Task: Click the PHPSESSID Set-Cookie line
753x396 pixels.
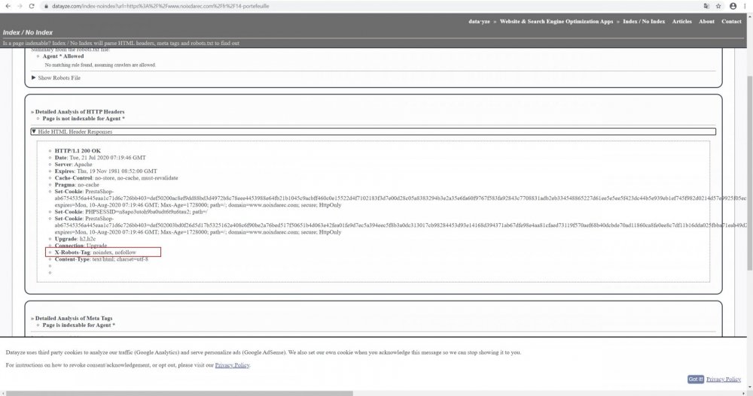Action: pyautogui.click(x=130, y=211)
